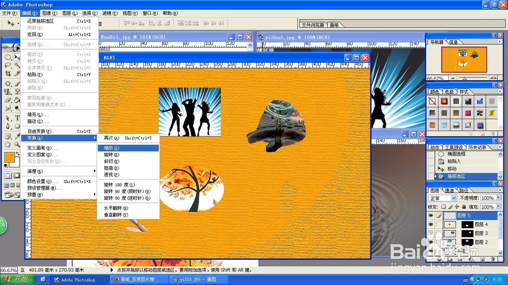Screen dimensions: 508x285
Task: Switch to the 色板 tab
Action: click(449, 92)
